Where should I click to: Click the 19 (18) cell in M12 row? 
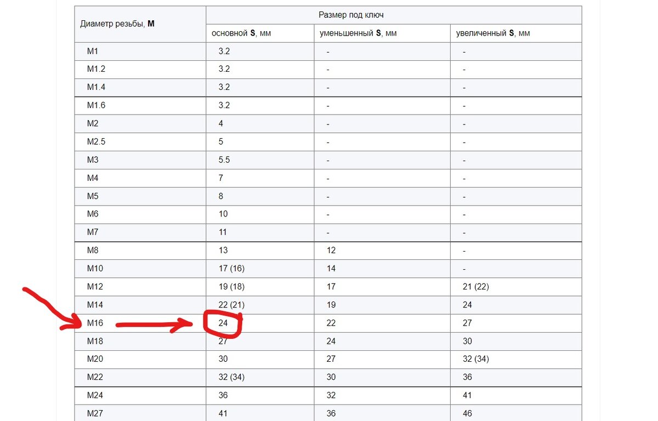click(x=231, y=287)
